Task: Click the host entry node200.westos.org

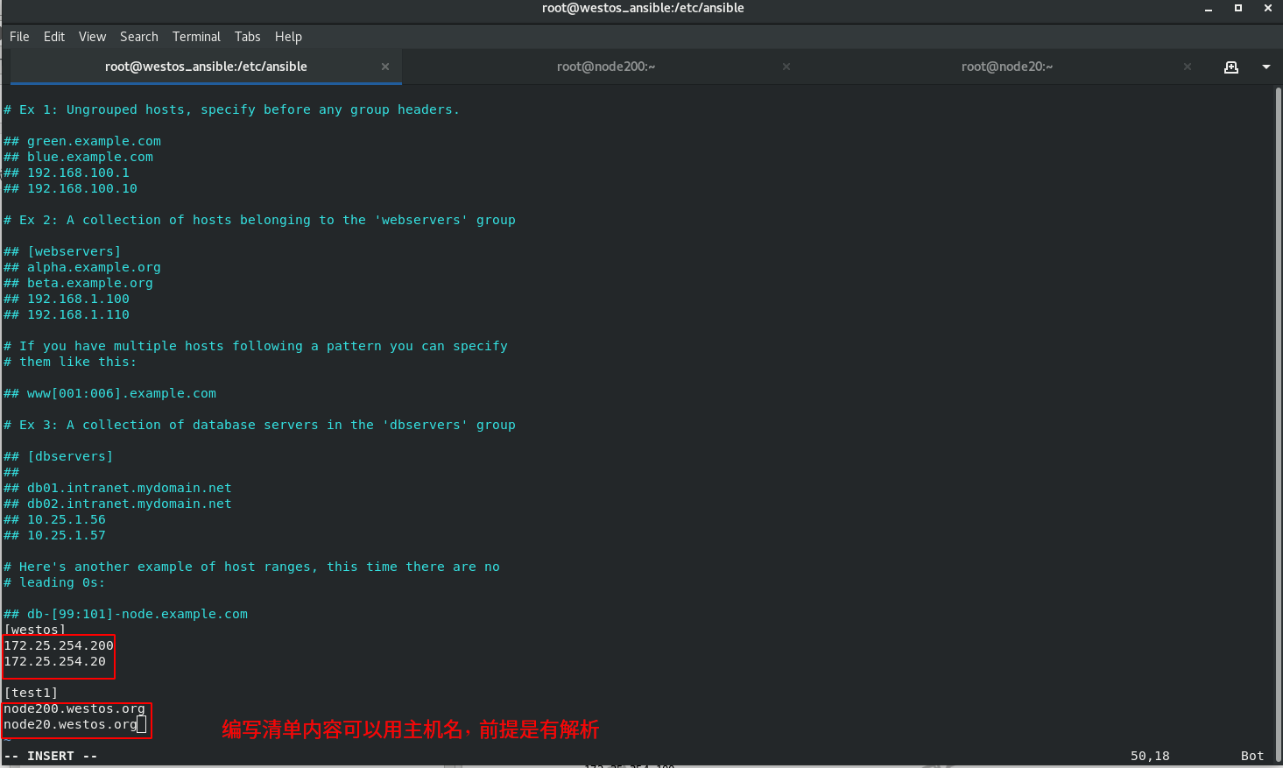Action: pyautogui.click(x=74, y=708)
